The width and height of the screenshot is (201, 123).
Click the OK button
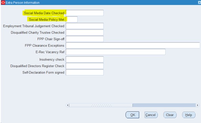[x=133, y=115]
